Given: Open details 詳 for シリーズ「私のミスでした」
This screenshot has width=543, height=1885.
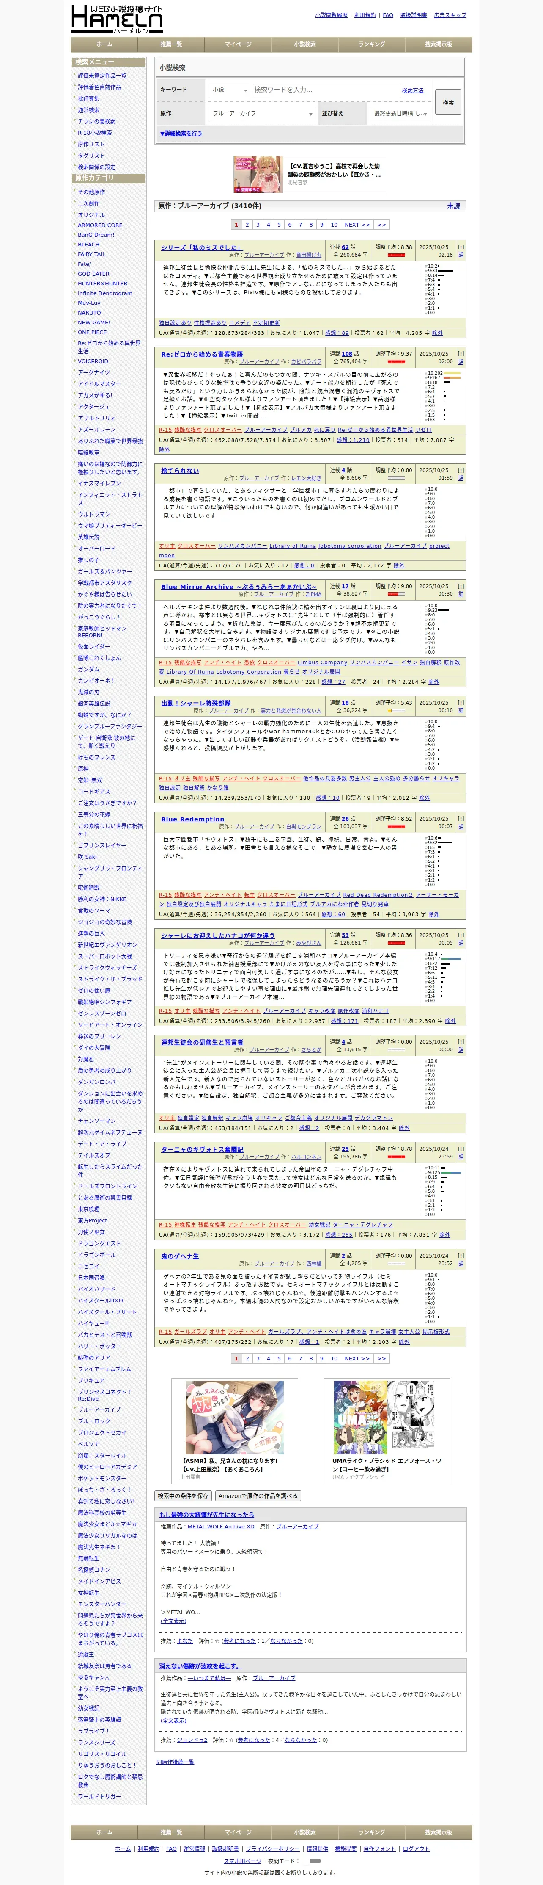Looking at the screenshot, I should [461, 255].
